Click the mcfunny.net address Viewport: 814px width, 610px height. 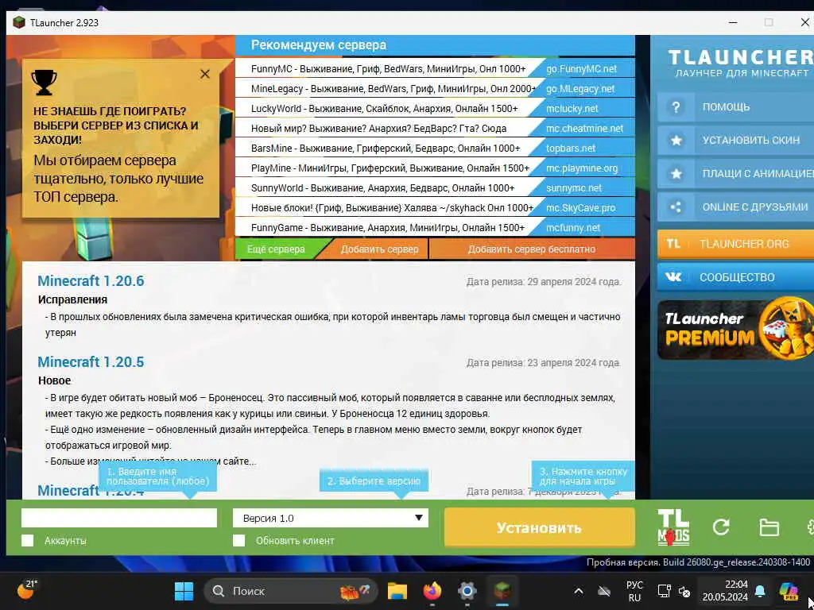[573, 228]
